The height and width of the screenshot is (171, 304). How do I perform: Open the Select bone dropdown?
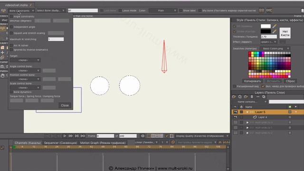50,10
